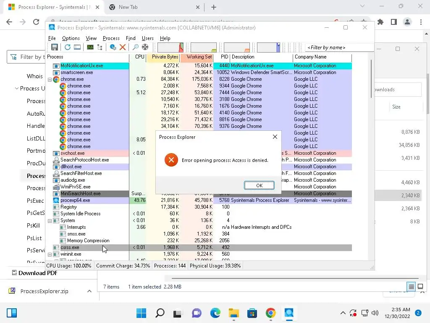The image size is (430, 323).
Task: Click the CPU usage mini graph
Action: click(170, 47)
